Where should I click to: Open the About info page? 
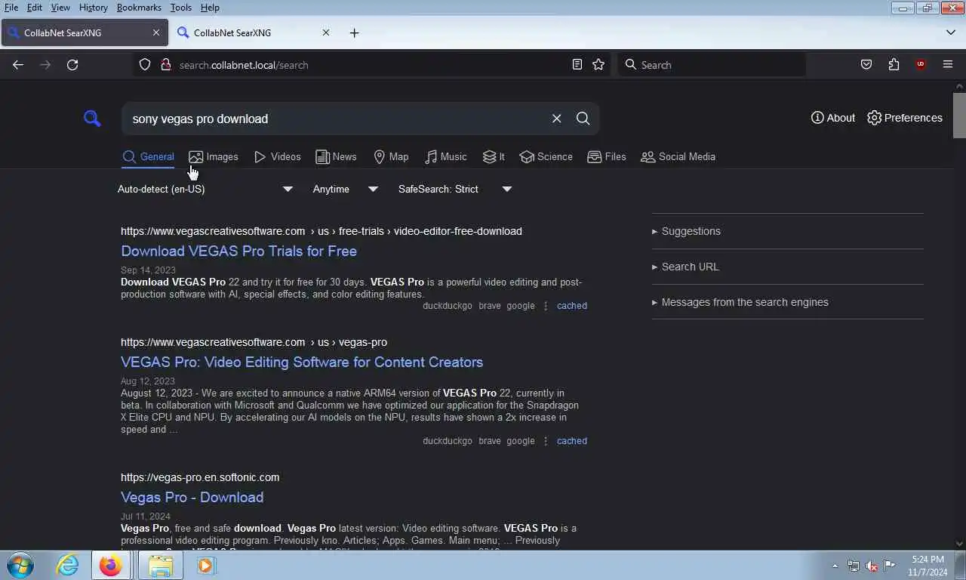pyautogui.click(x=833, y=118)
